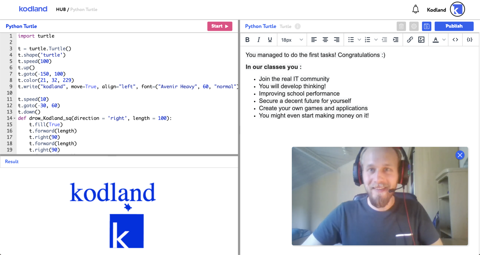Insert a hyperlink
The height and width of the screenshot is (255, 480).
(410, 40)
